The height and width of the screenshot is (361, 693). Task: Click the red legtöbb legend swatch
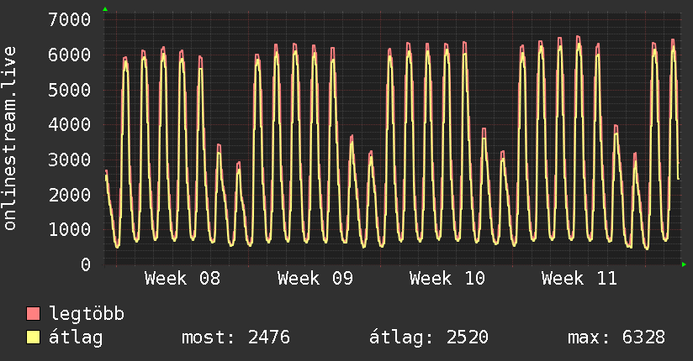coord(34,315)
